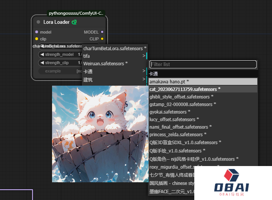Choose the 七夕节_有情人终成眷属 lora entry
Screen dimensions: 272x200
pyautogui.click(x=171, y=175)
